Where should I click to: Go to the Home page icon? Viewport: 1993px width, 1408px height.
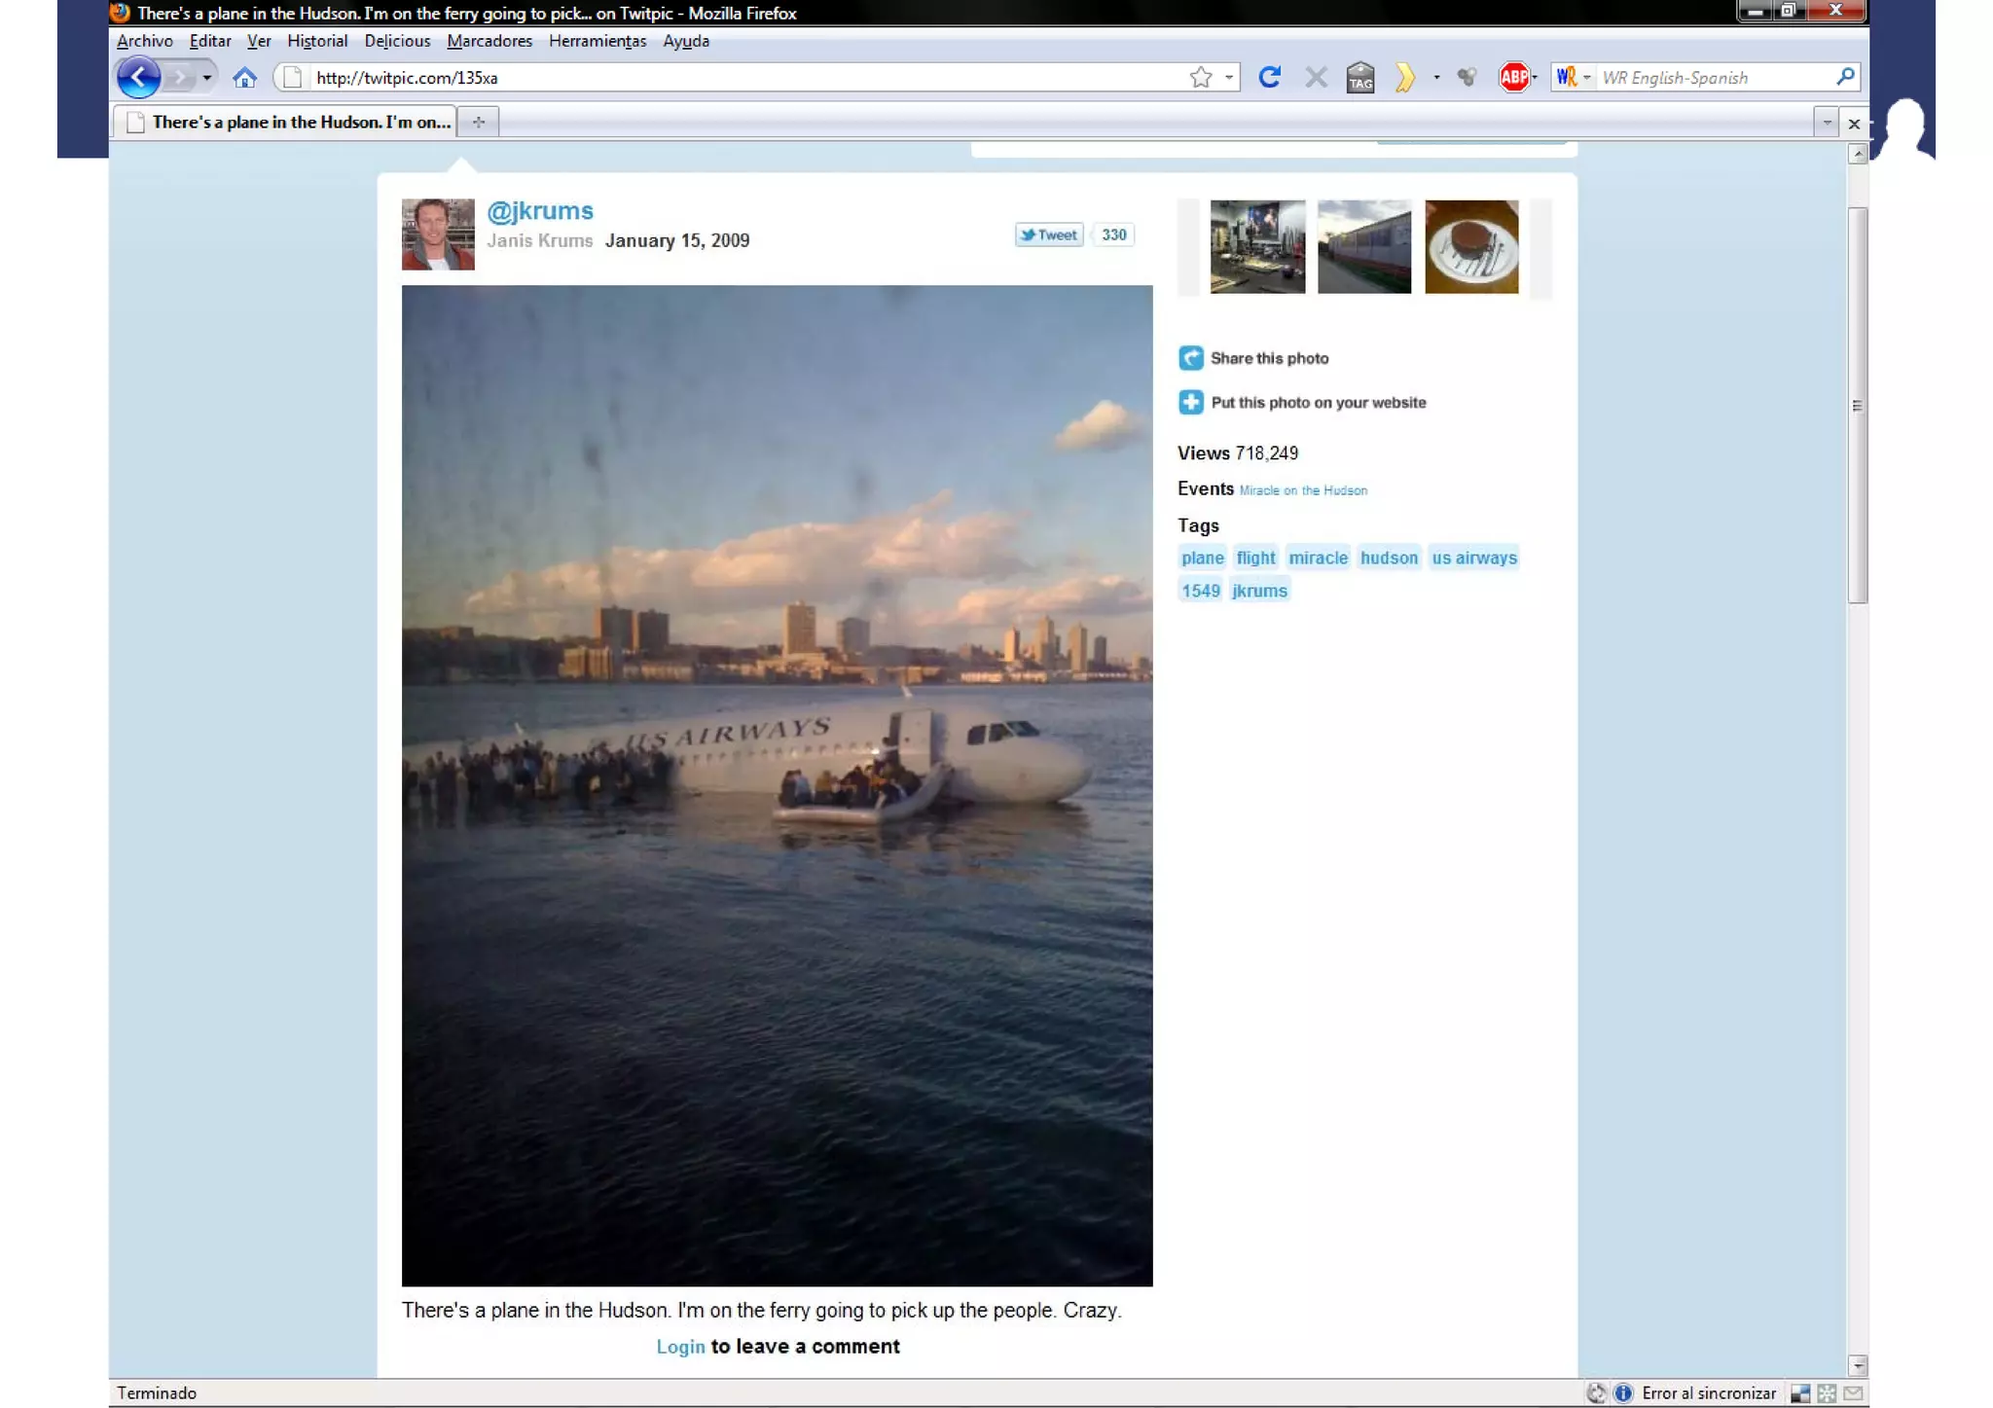click(x=244, y=78)
